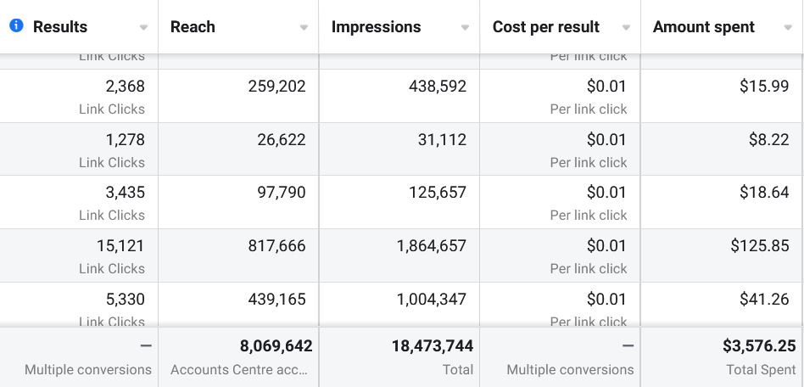804x387 pixels.
Task: Click the 8,069,642 total reach value
Action: click(276, 346)
